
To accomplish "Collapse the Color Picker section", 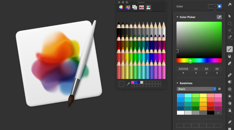I will (x=177, y=17).
